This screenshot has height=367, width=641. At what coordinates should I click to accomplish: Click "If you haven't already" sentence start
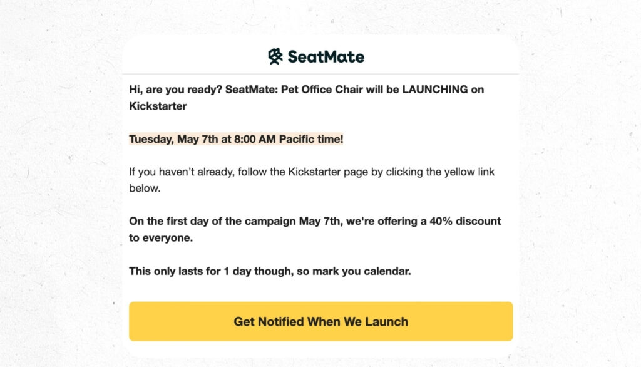(180, 172)
